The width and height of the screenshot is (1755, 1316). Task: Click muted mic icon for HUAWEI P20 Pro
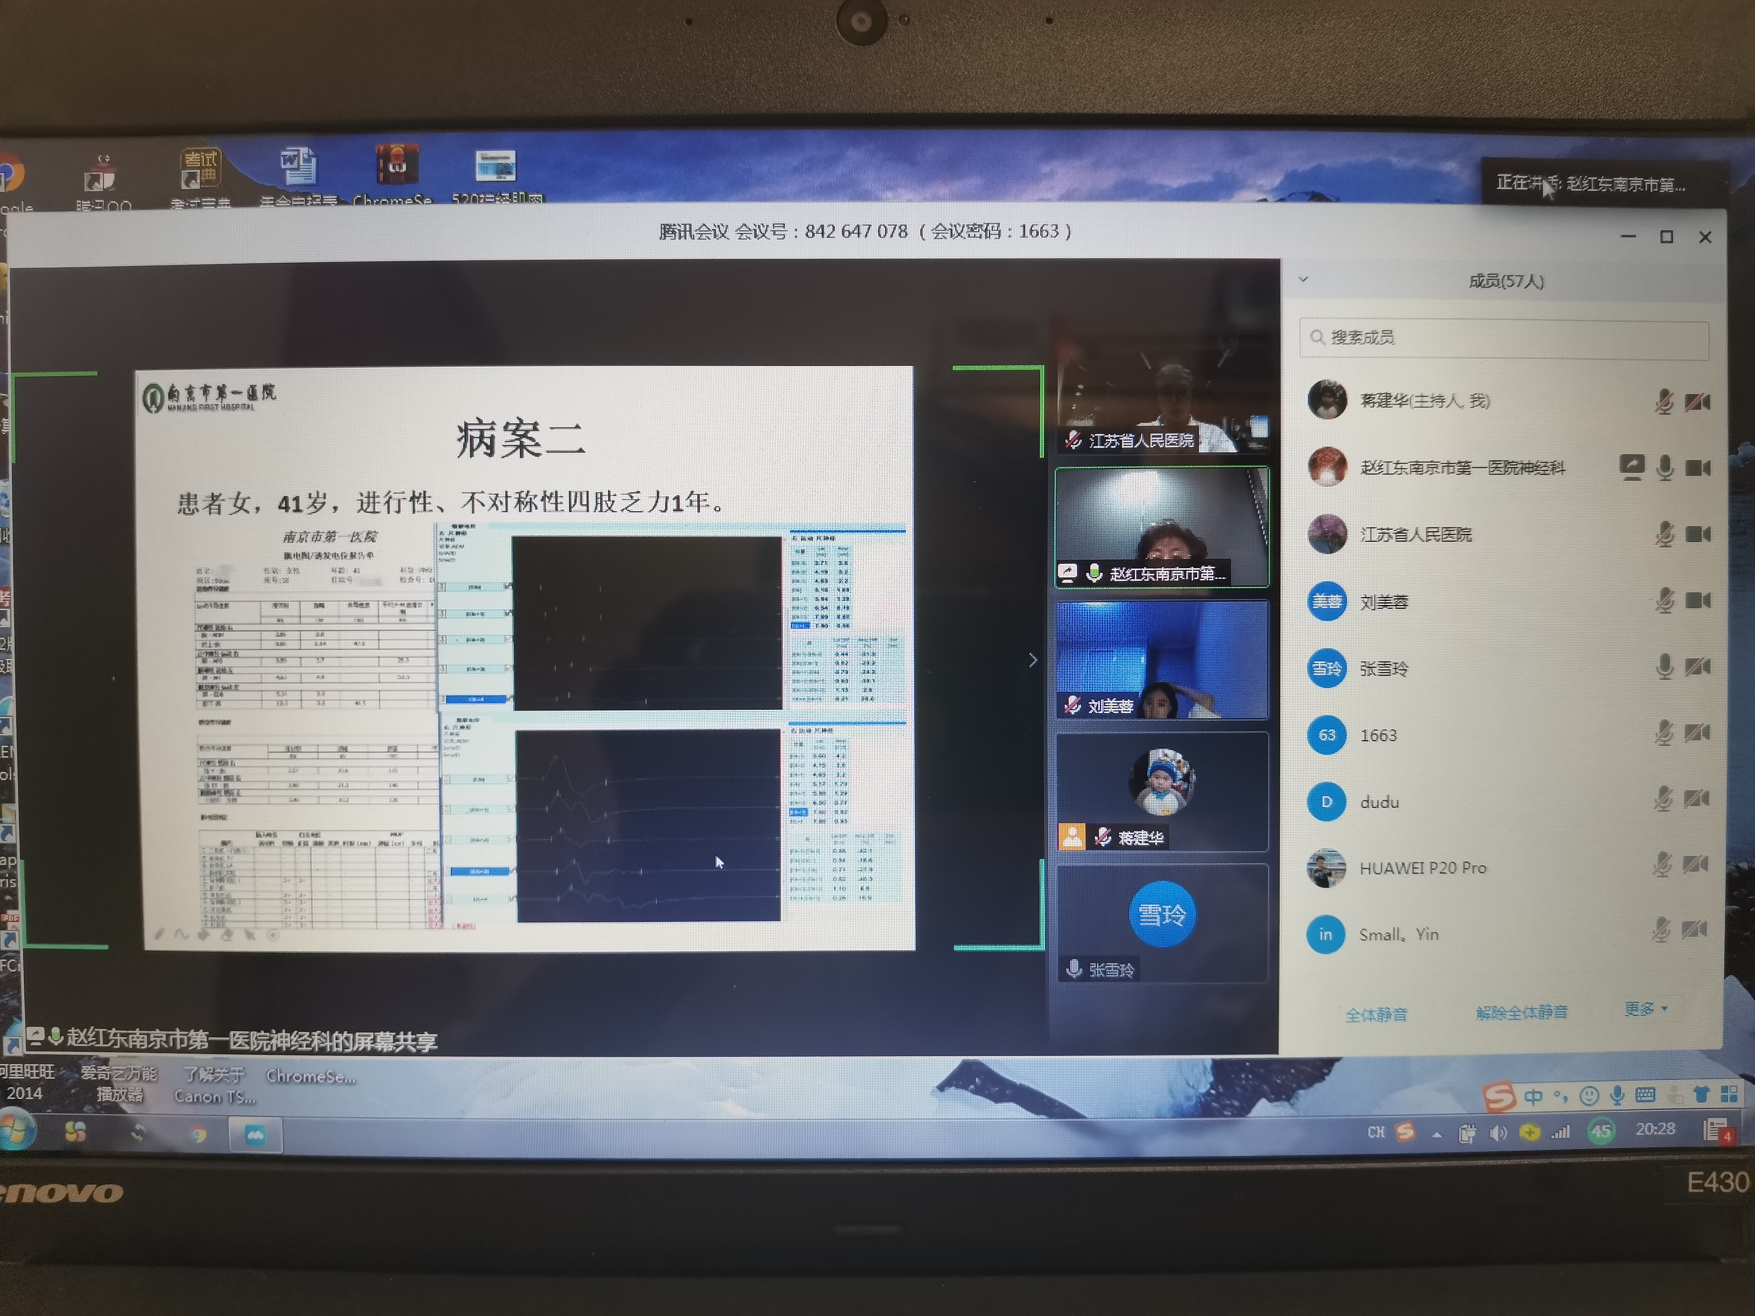click(x=1662, y=864)
